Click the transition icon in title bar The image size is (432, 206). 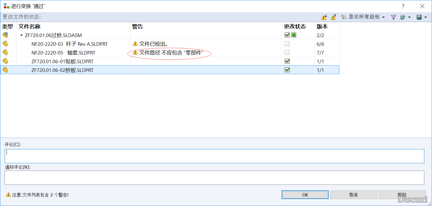(6, 6)
